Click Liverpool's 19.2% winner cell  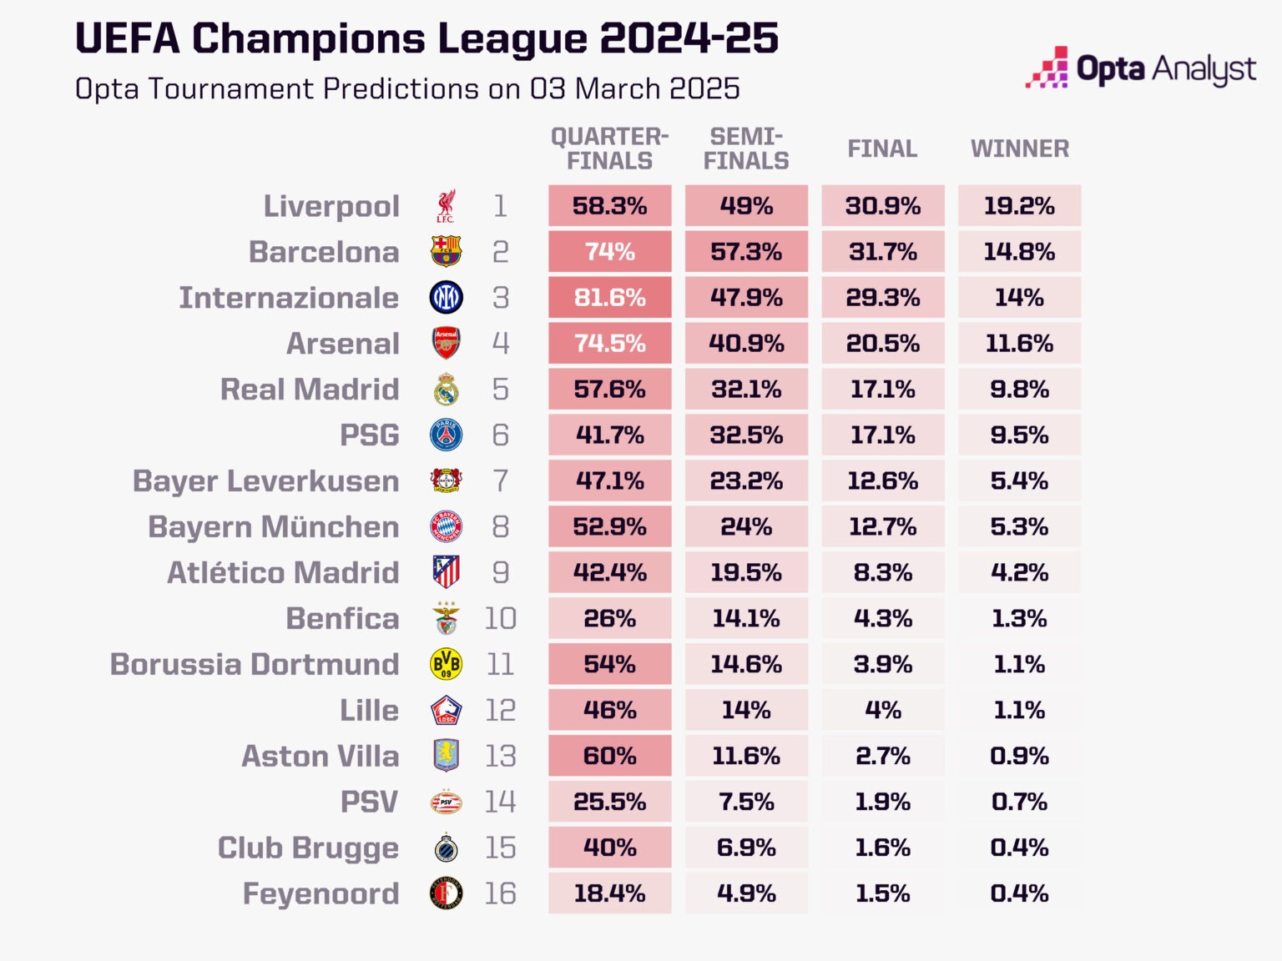tap(1019, 206)
